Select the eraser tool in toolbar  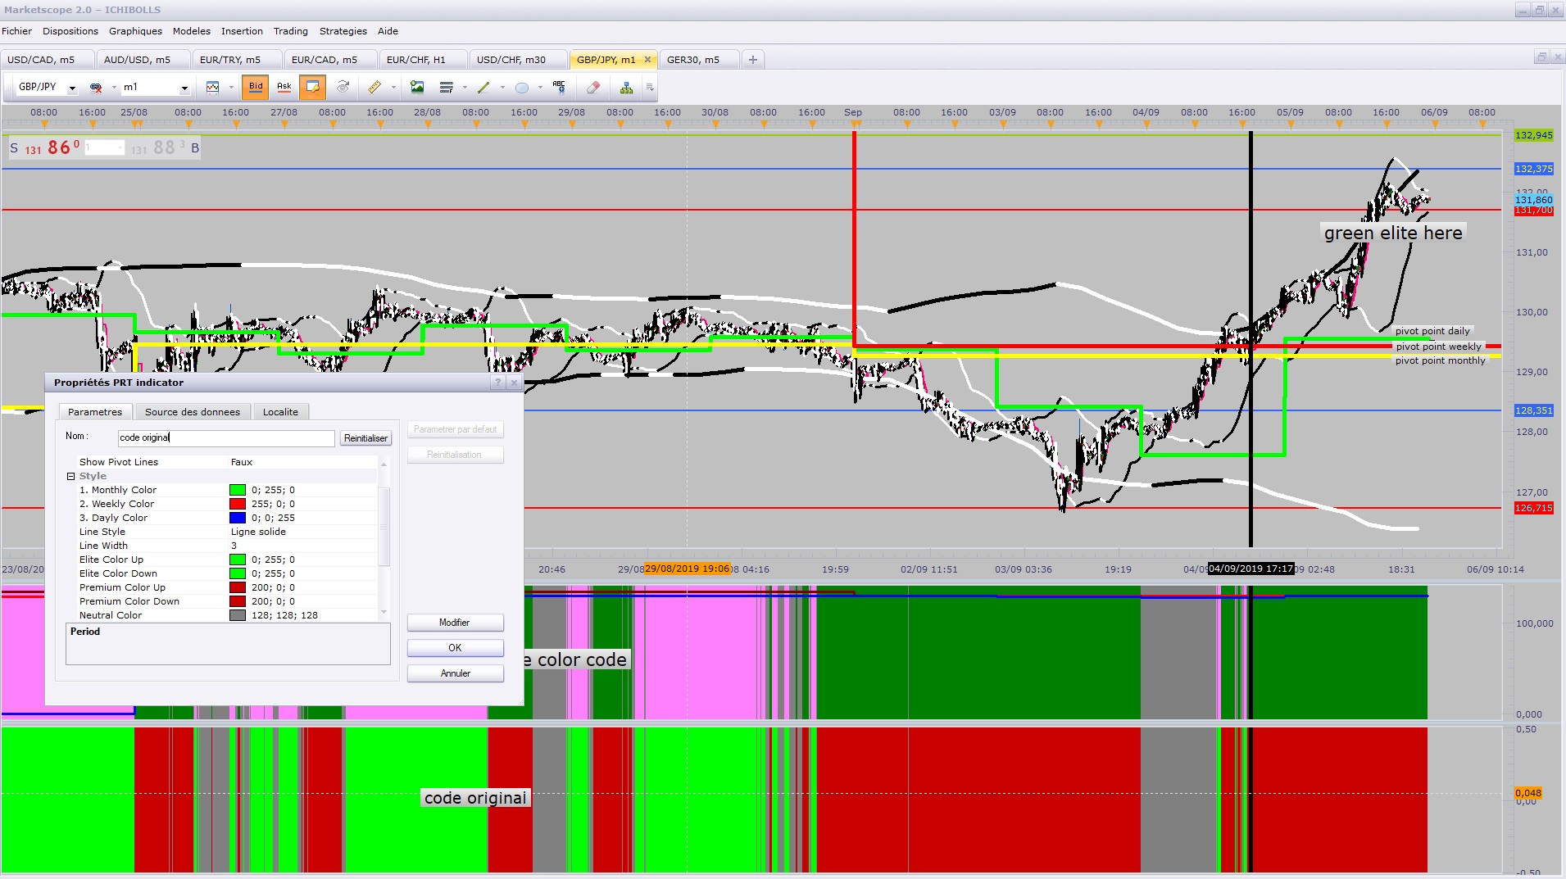593,87
